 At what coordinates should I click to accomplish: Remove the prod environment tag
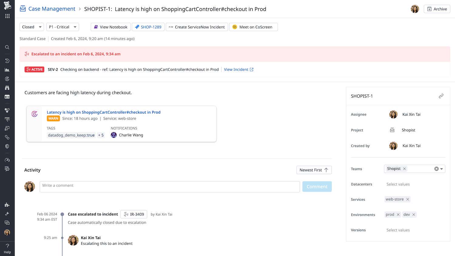tap(398, 215)
